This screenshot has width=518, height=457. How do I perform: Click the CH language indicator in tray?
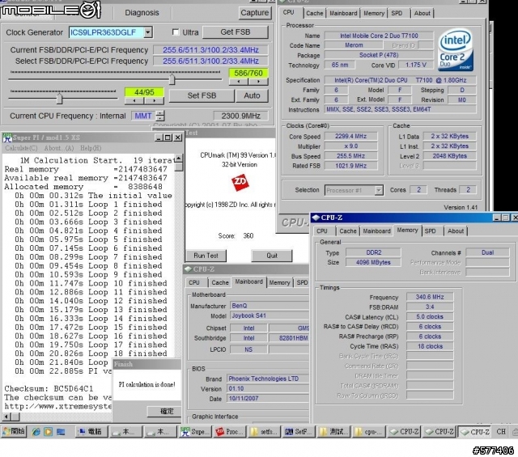(501, 432)
